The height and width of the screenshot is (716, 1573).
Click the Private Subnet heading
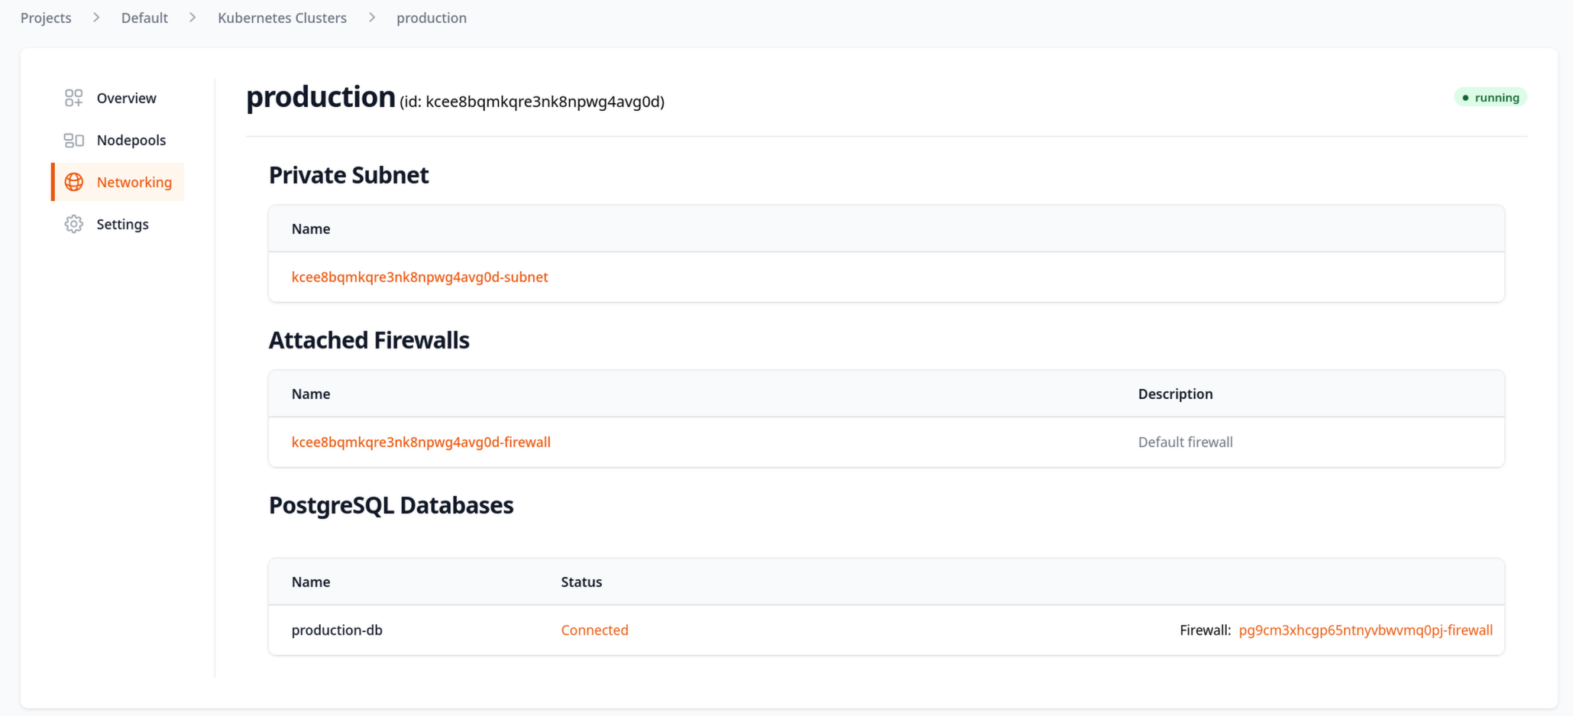tap(348, 175)
